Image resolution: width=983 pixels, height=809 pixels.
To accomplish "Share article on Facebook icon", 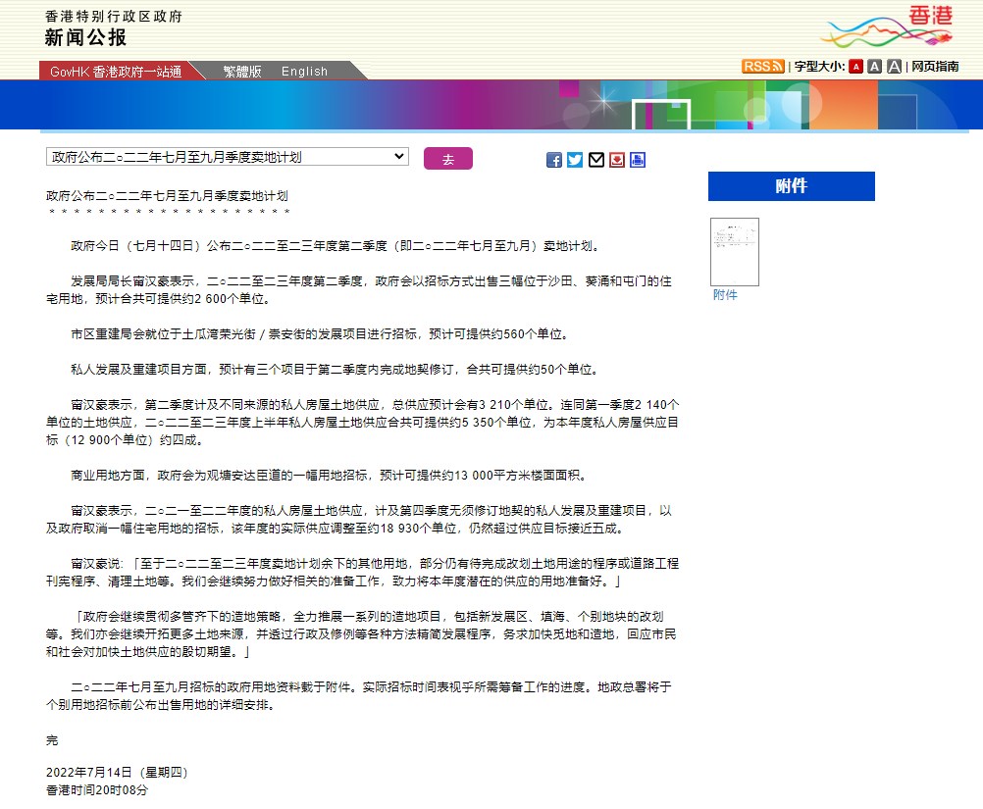I will click(554, 160).
